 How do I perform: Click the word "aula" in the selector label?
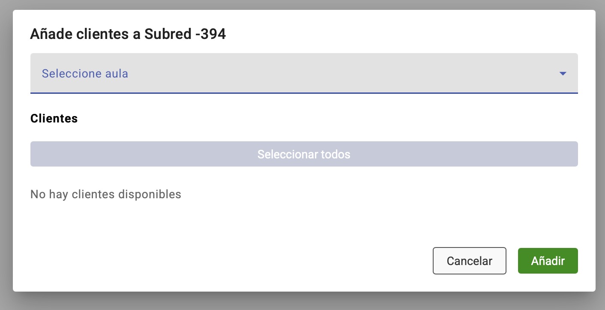(x=117, y=74)
